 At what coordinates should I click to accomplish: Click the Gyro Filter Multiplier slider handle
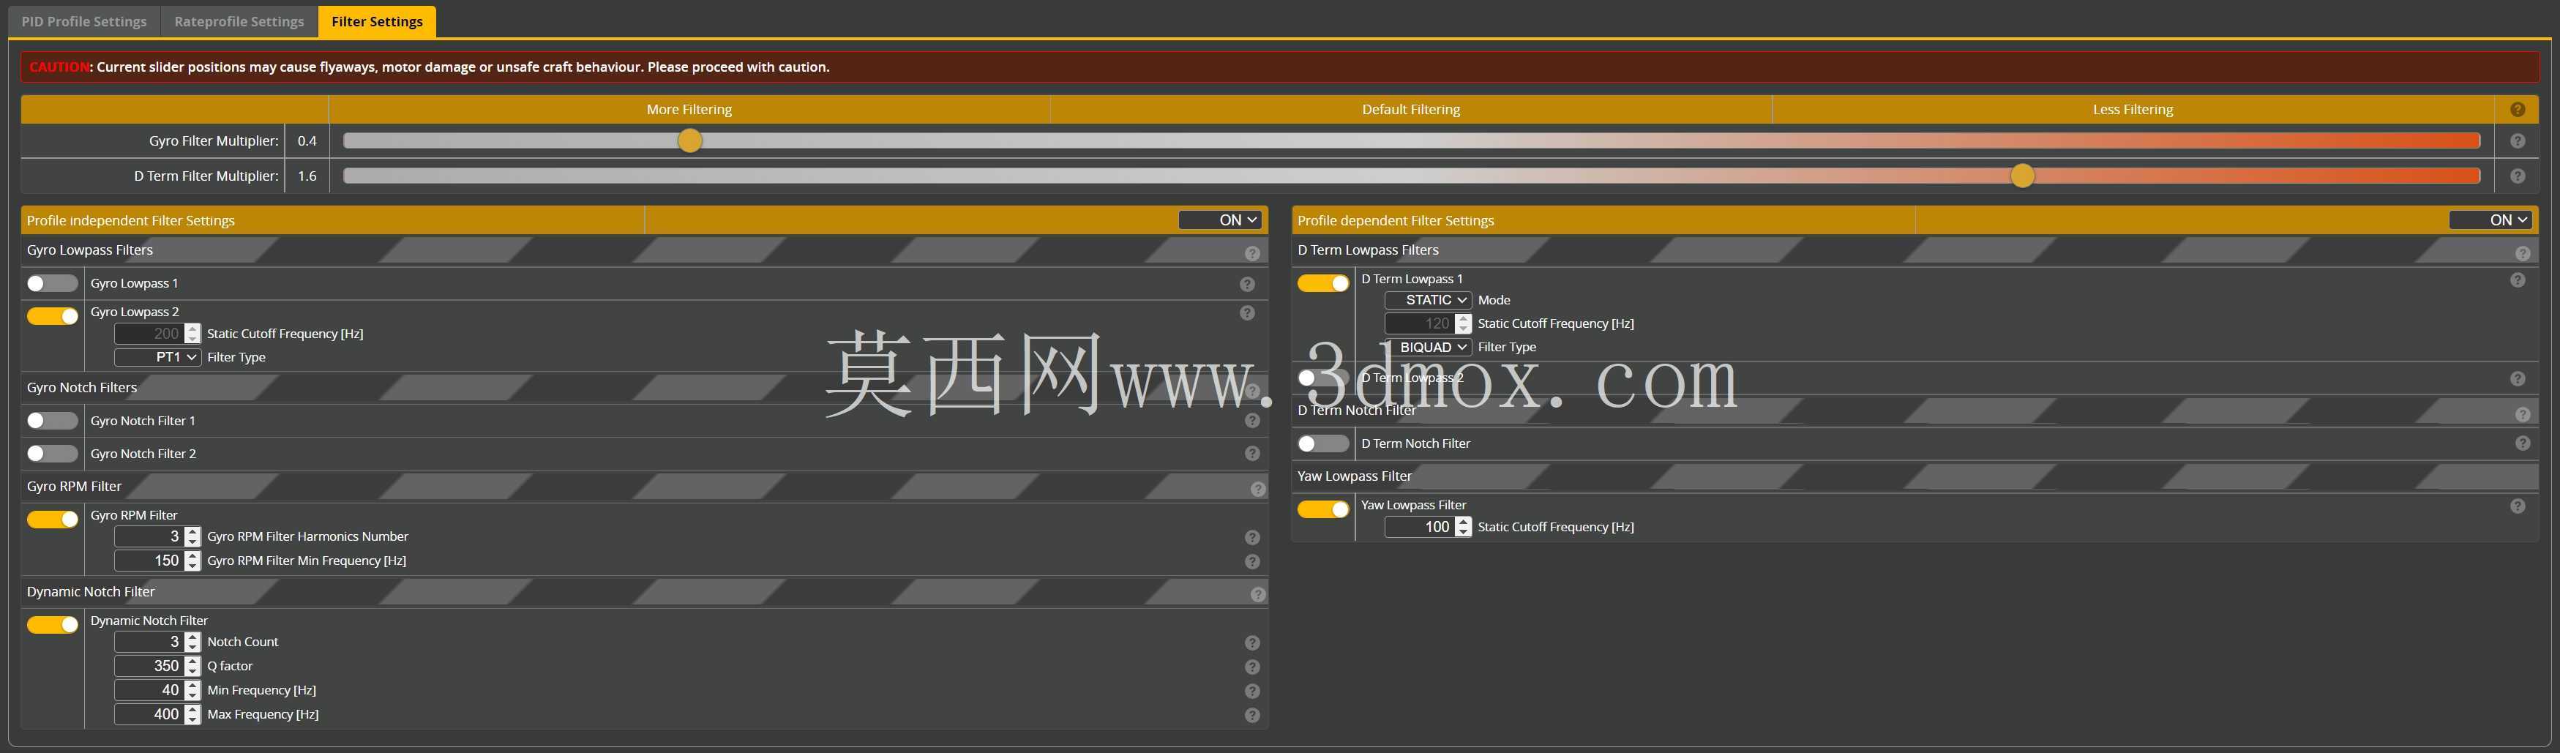point(689,141)
